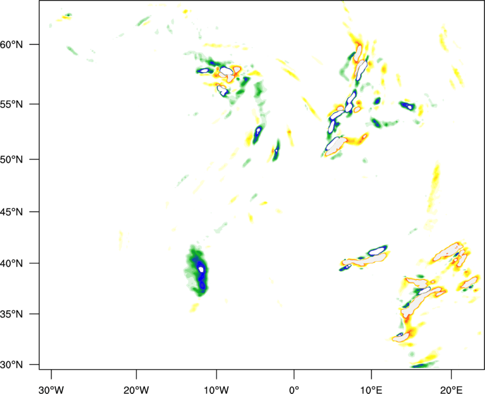The width and height of the screenshot is (485, 394).
Task: Click the 30°N latitude label
Action: click(12, 365)
